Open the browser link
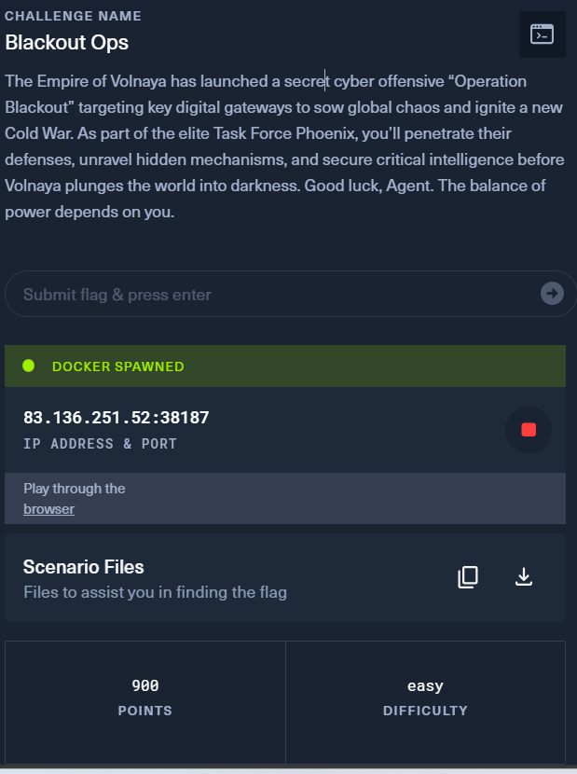 click(x=48, y=509)
